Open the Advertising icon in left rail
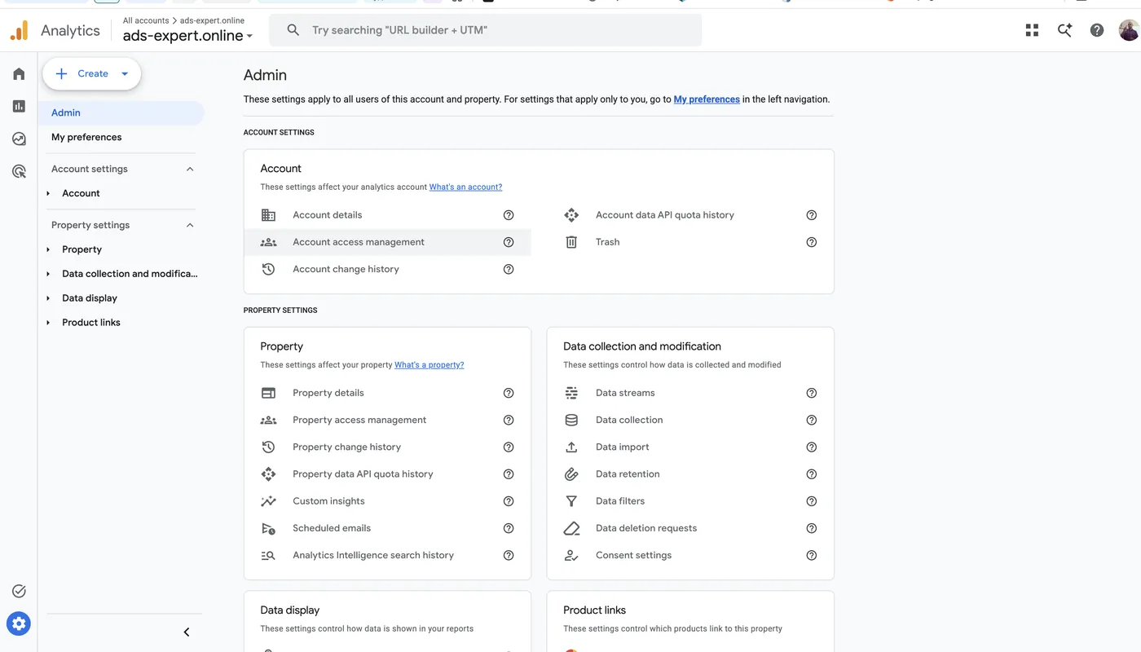1141x652 pixels. coord(19,171)
